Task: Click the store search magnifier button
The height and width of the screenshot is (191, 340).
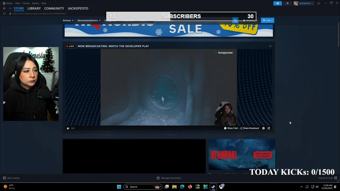Action: (x=235, y=20)
